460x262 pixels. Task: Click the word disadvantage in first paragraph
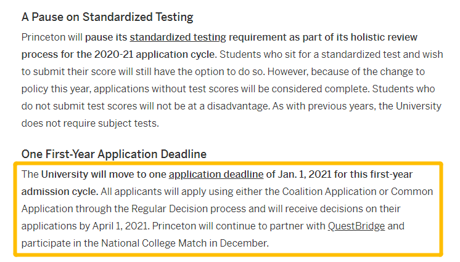(238, 106)
